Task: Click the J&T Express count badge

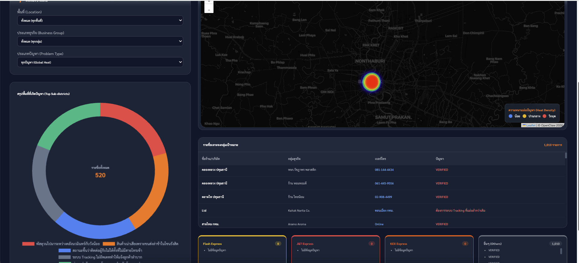Action: pyautogui.click(x=372, y=244)
